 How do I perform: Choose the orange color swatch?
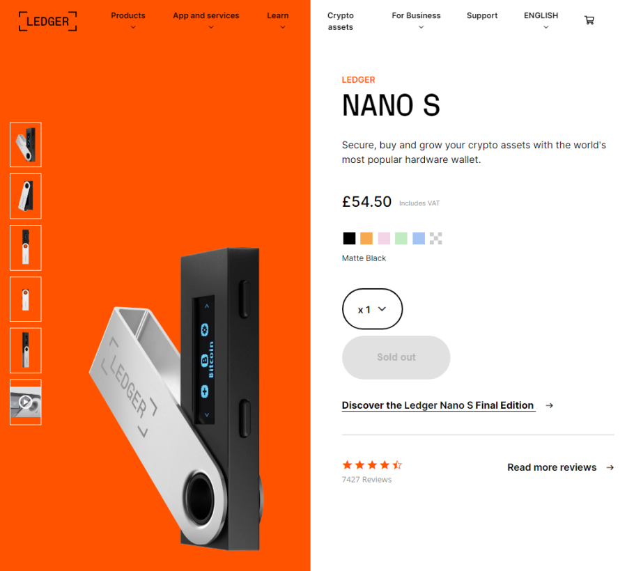point(366,238)
